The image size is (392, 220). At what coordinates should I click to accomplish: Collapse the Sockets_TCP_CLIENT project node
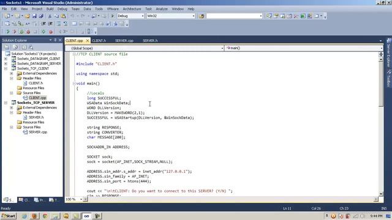click(6, 68)
